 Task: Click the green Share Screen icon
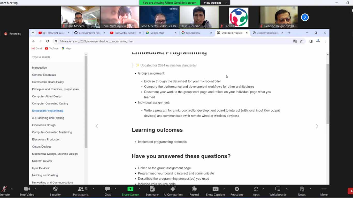point(130,189)
